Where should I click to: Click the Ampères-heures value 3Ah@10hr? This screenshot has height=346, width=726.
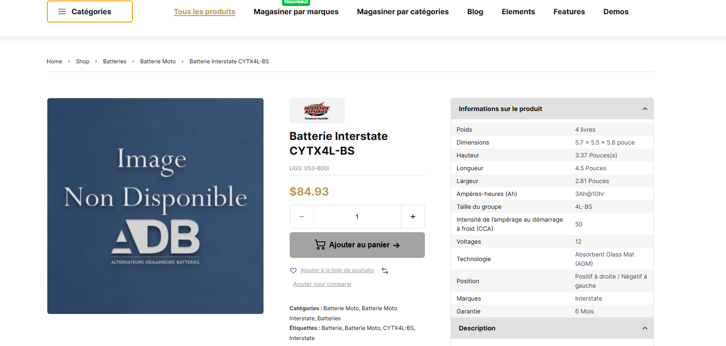coord(590,194)
